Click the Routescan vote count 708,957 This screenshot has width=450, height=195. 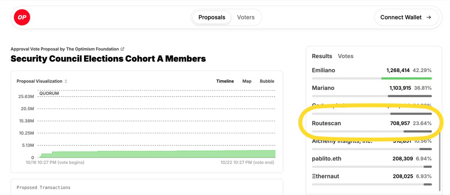[x=400, y=123]
